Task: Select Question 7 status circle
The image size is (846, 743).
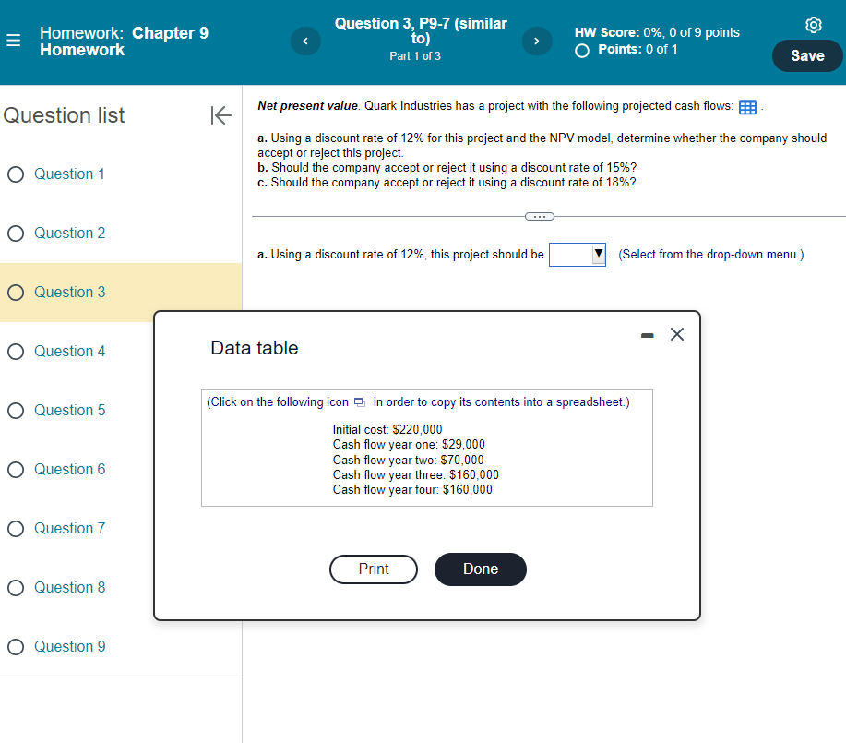Action: click(x=16, y=529)
